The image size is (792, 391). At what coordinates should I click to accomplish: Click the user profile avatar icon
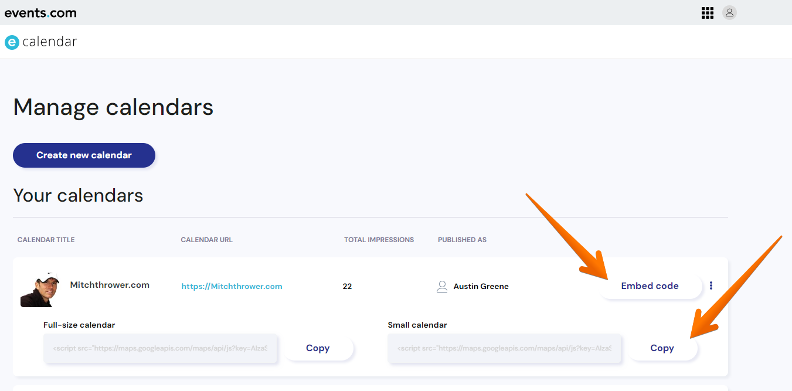click(729, 13)
